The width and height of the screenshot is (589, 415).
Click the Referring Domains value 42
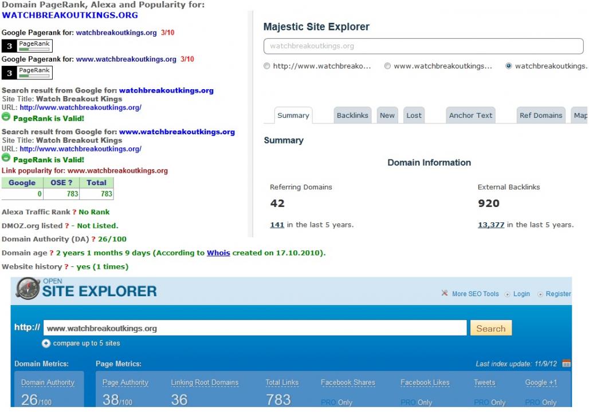coord(277,203)
